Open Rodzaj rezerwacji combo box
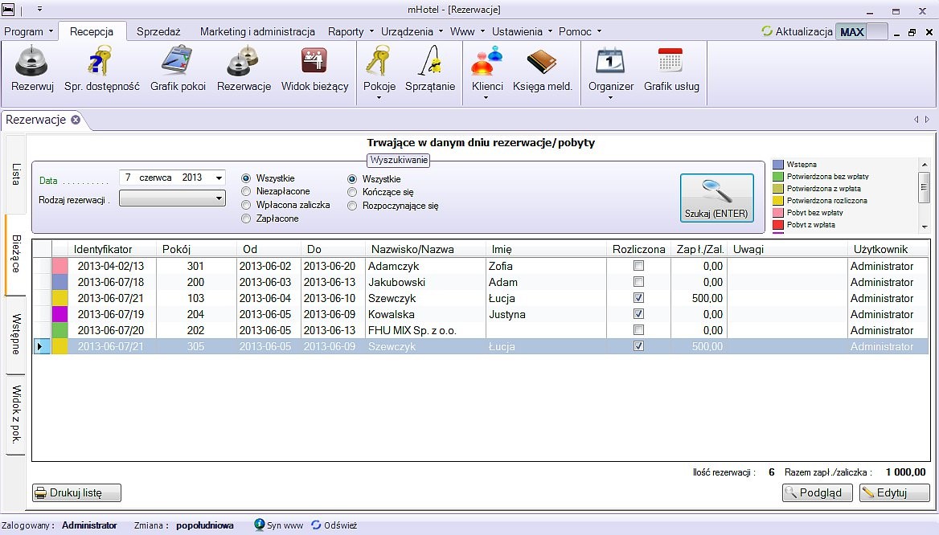 tap(173, 198)
